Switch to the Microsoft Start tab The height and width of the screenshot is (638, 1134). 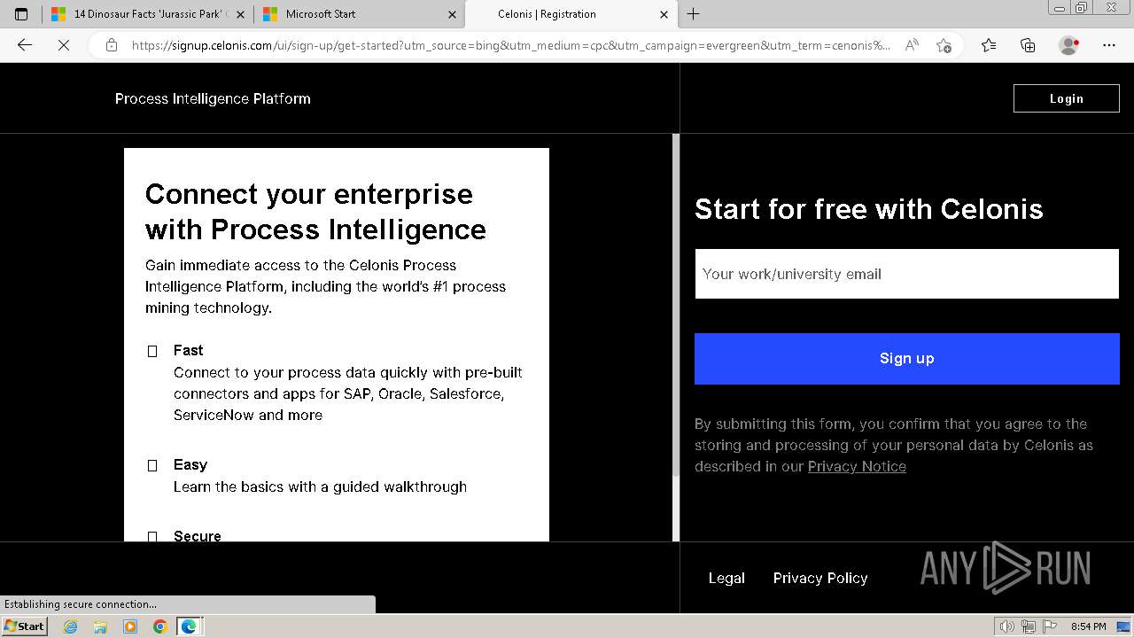[x=359, y=14]
